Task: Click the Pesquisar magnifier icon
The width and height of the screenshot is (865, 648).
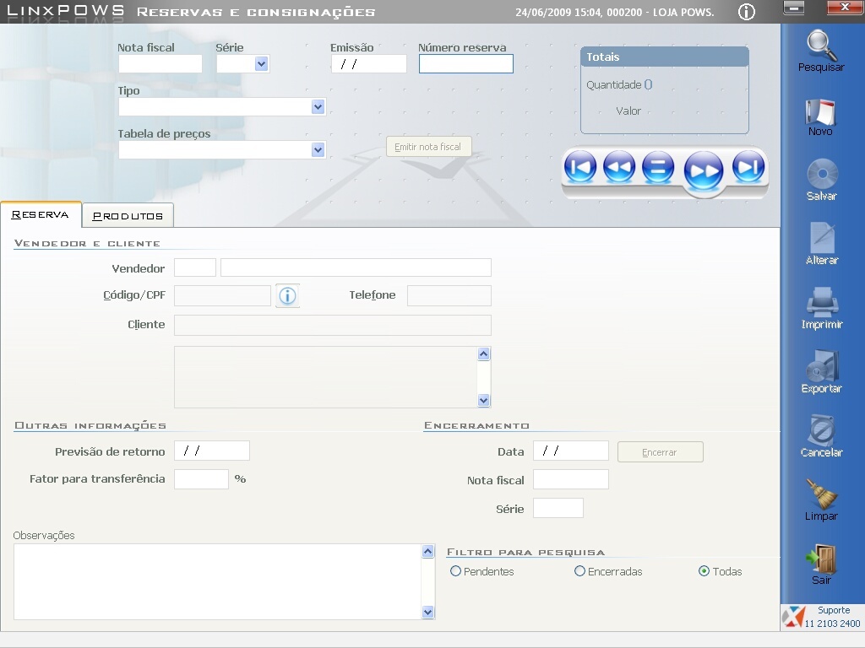Action: coord(821,46)
